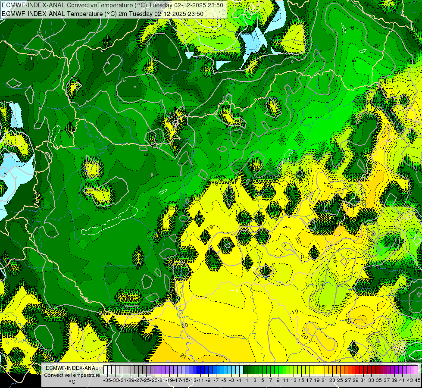Click the 21 contour label on the map
The height and width of the screenshot is (388, 422).
coord(183,356)
